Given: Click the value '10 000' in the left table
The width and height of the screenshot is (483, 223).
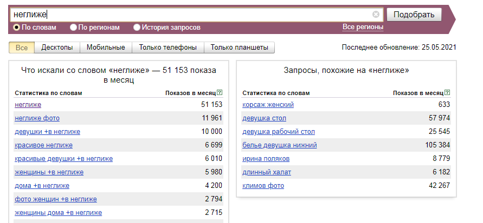Looking at the screenshot, I should (x=211, y=132).
